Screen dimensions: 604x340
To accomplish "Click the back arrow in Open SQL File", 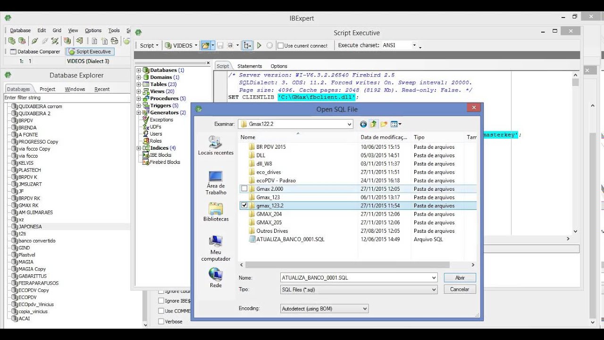I will [x=363, y=124].
